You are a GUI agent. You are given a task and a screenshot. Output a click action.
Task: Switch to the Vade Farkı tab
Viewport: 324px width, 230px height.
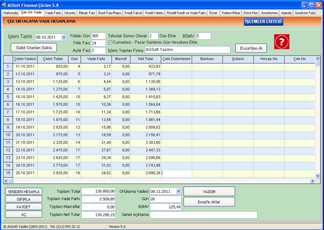(53, 12)
